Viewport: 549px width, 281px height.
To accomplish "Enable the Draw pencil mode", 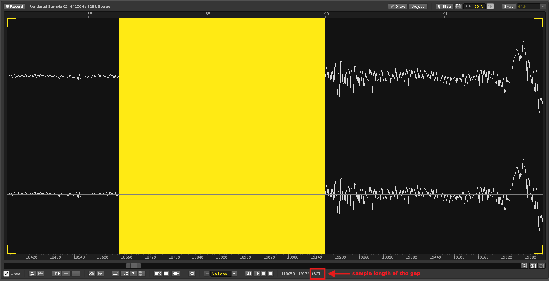I will tap(397, 6).
